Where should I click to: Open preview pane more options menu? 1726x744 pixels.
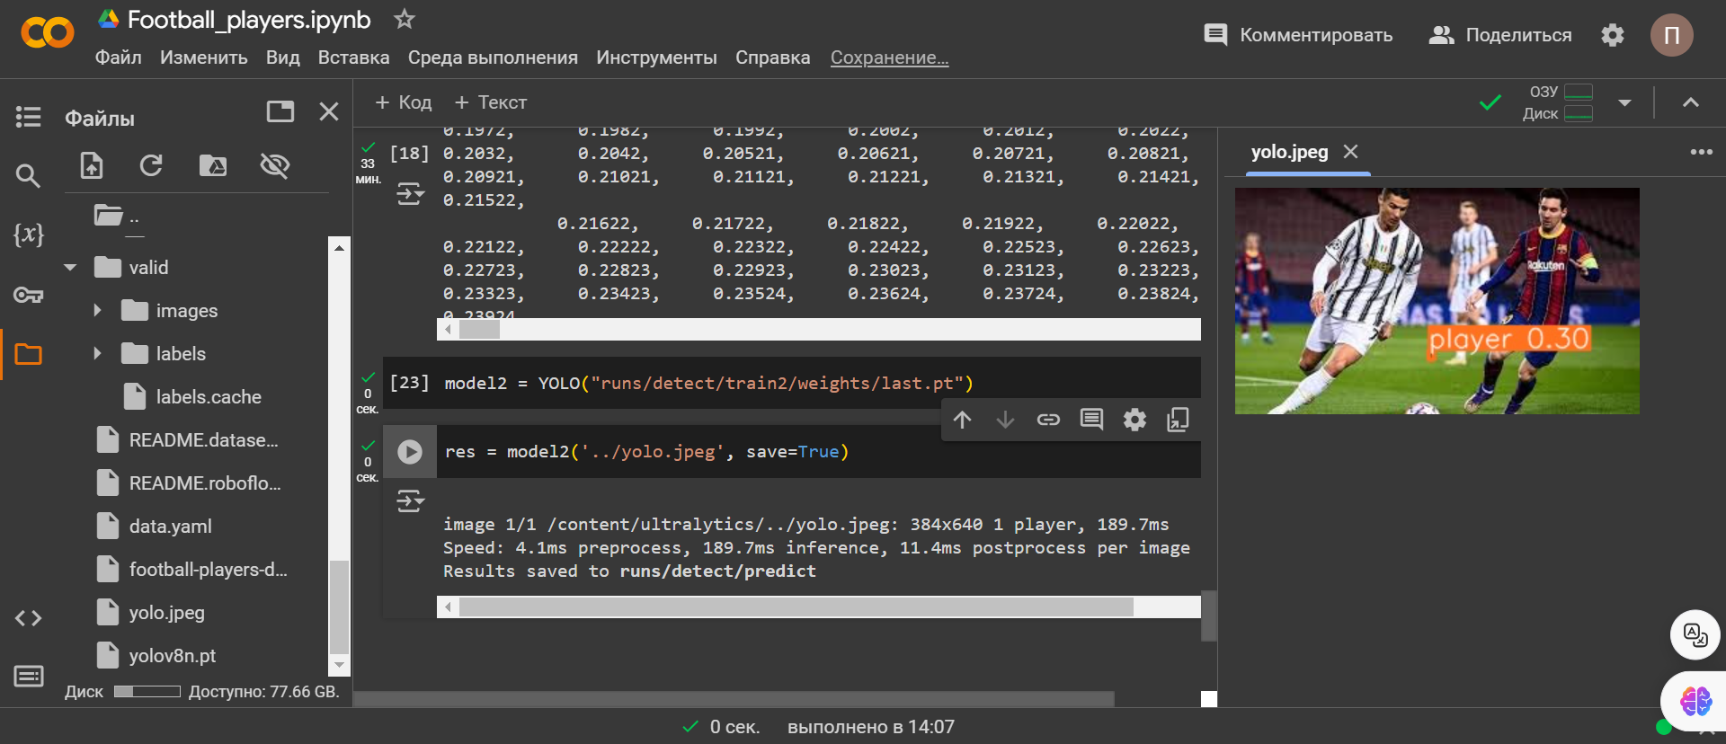(x=1701, y=152)
